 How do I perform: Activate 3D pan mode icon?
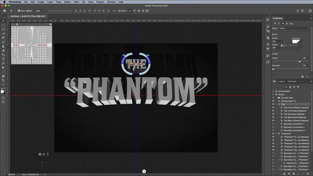click(139, 11)
